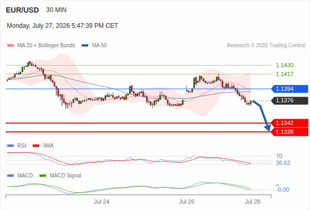310x210 pixels.
Task: Open the Trading Central research credit
Action: 266,46
